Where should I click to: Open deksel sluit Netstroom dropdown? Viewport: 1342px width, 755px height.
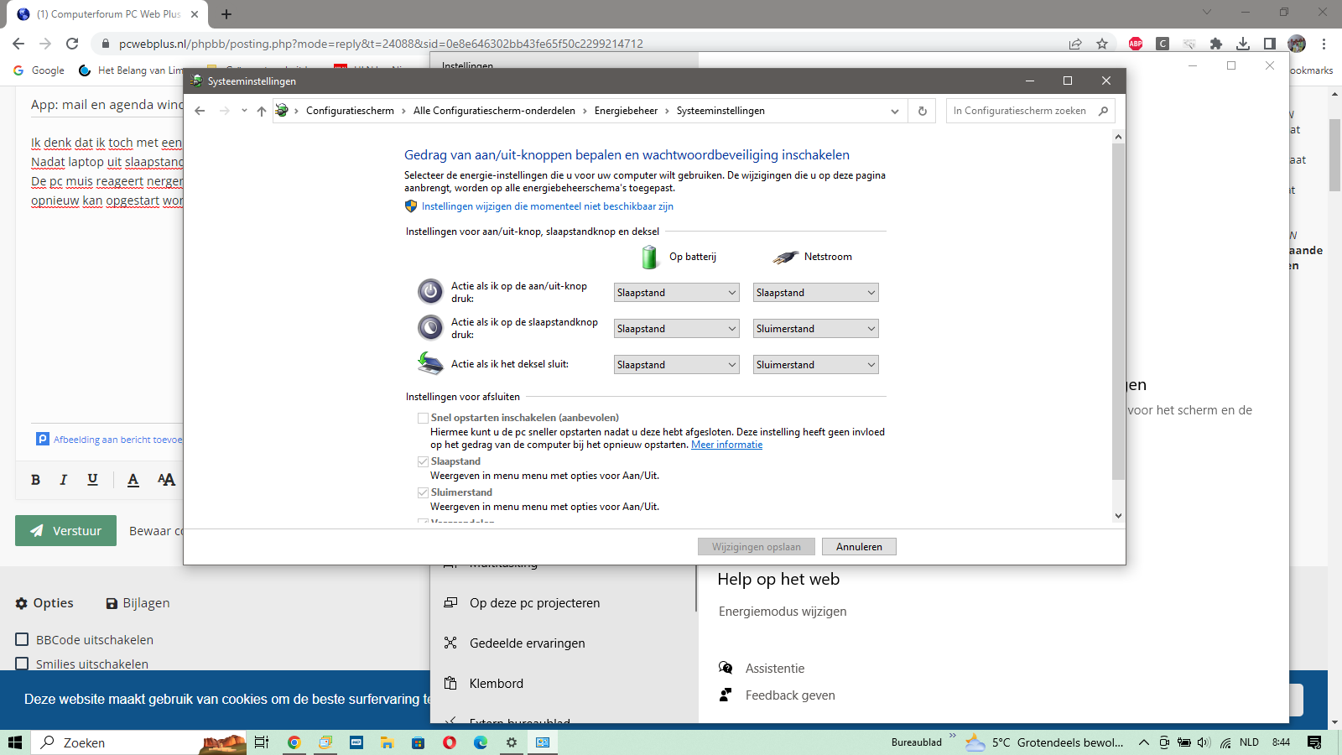(815, 365)
